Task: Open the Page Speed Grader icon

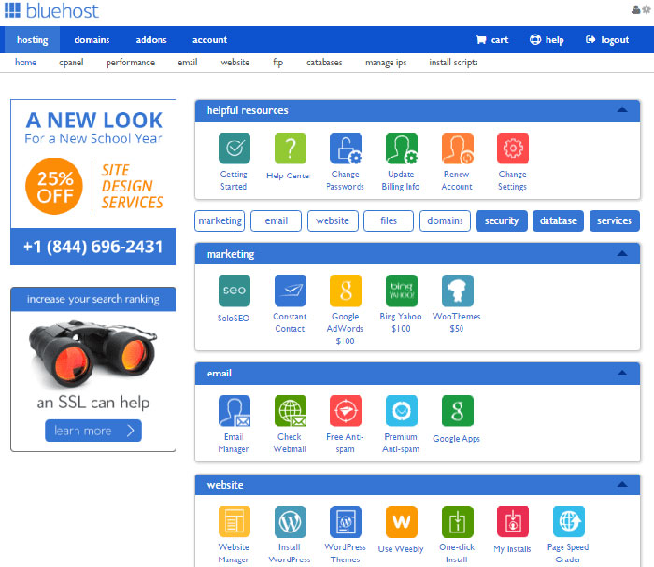Action: point(568,521)
